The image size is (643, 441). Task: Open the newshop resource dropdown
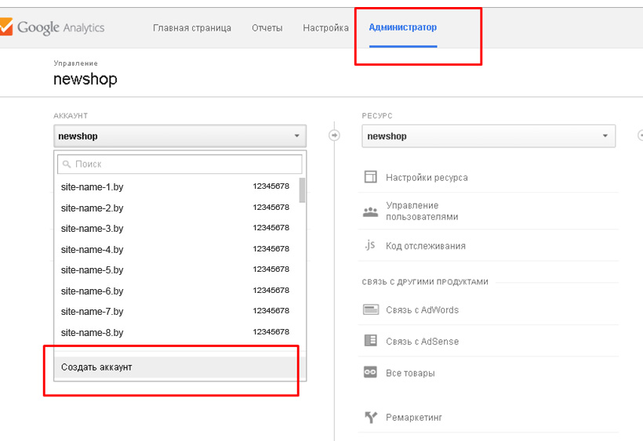click(489, 136)
